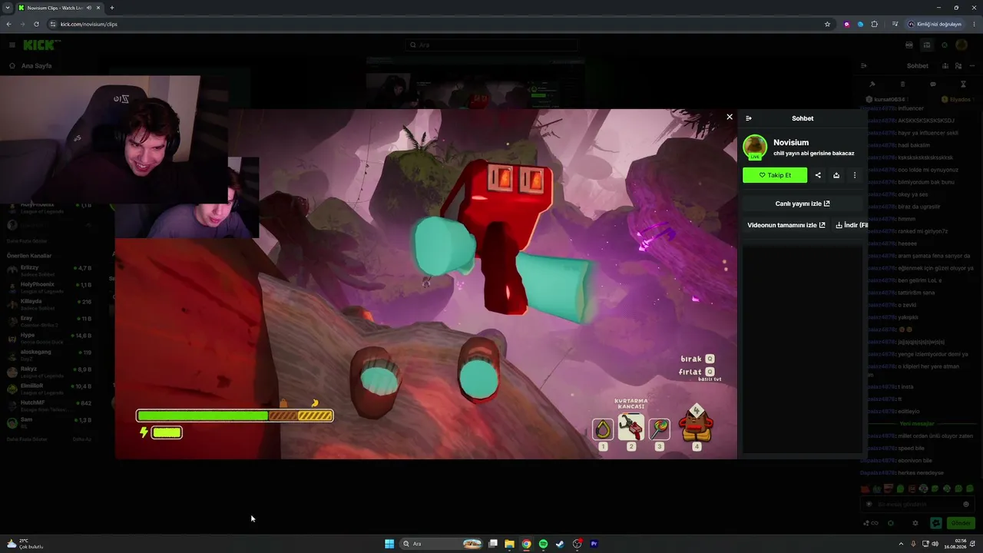The width and height of the screenshot is (983, 553).
Task: Close the clip viewer with the X
Action: pos(730,117)
